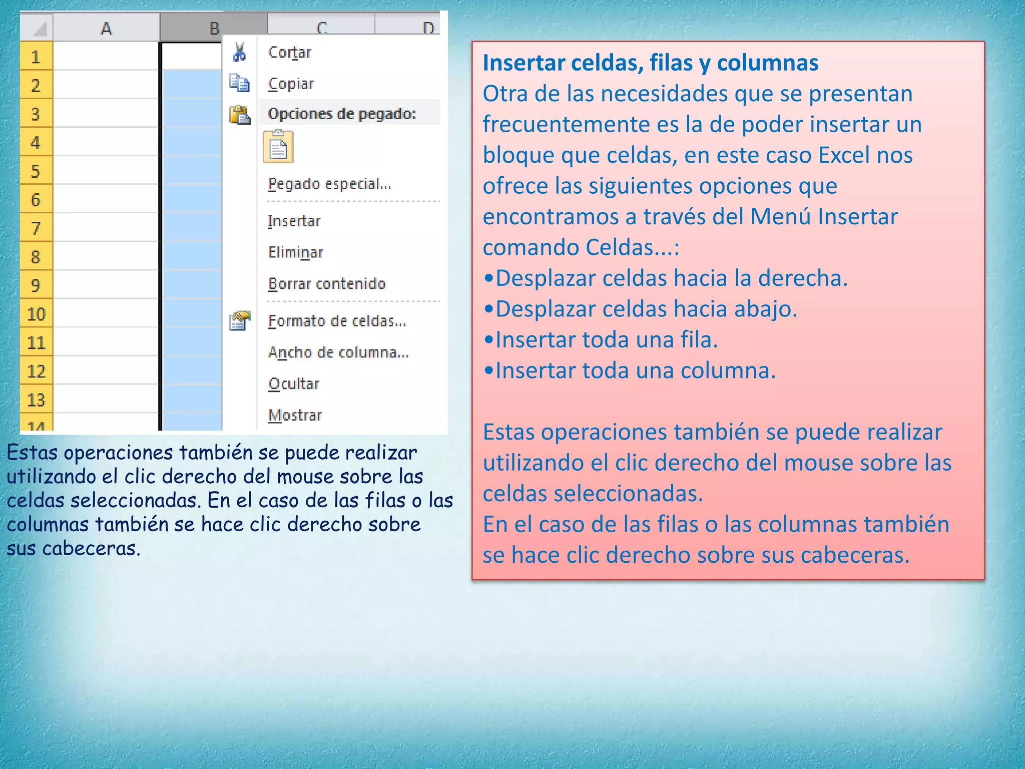Click the Paste options clipboard icon
Image resolution: width=1025 pixels, height=769 pixels.
pos(240,115)
